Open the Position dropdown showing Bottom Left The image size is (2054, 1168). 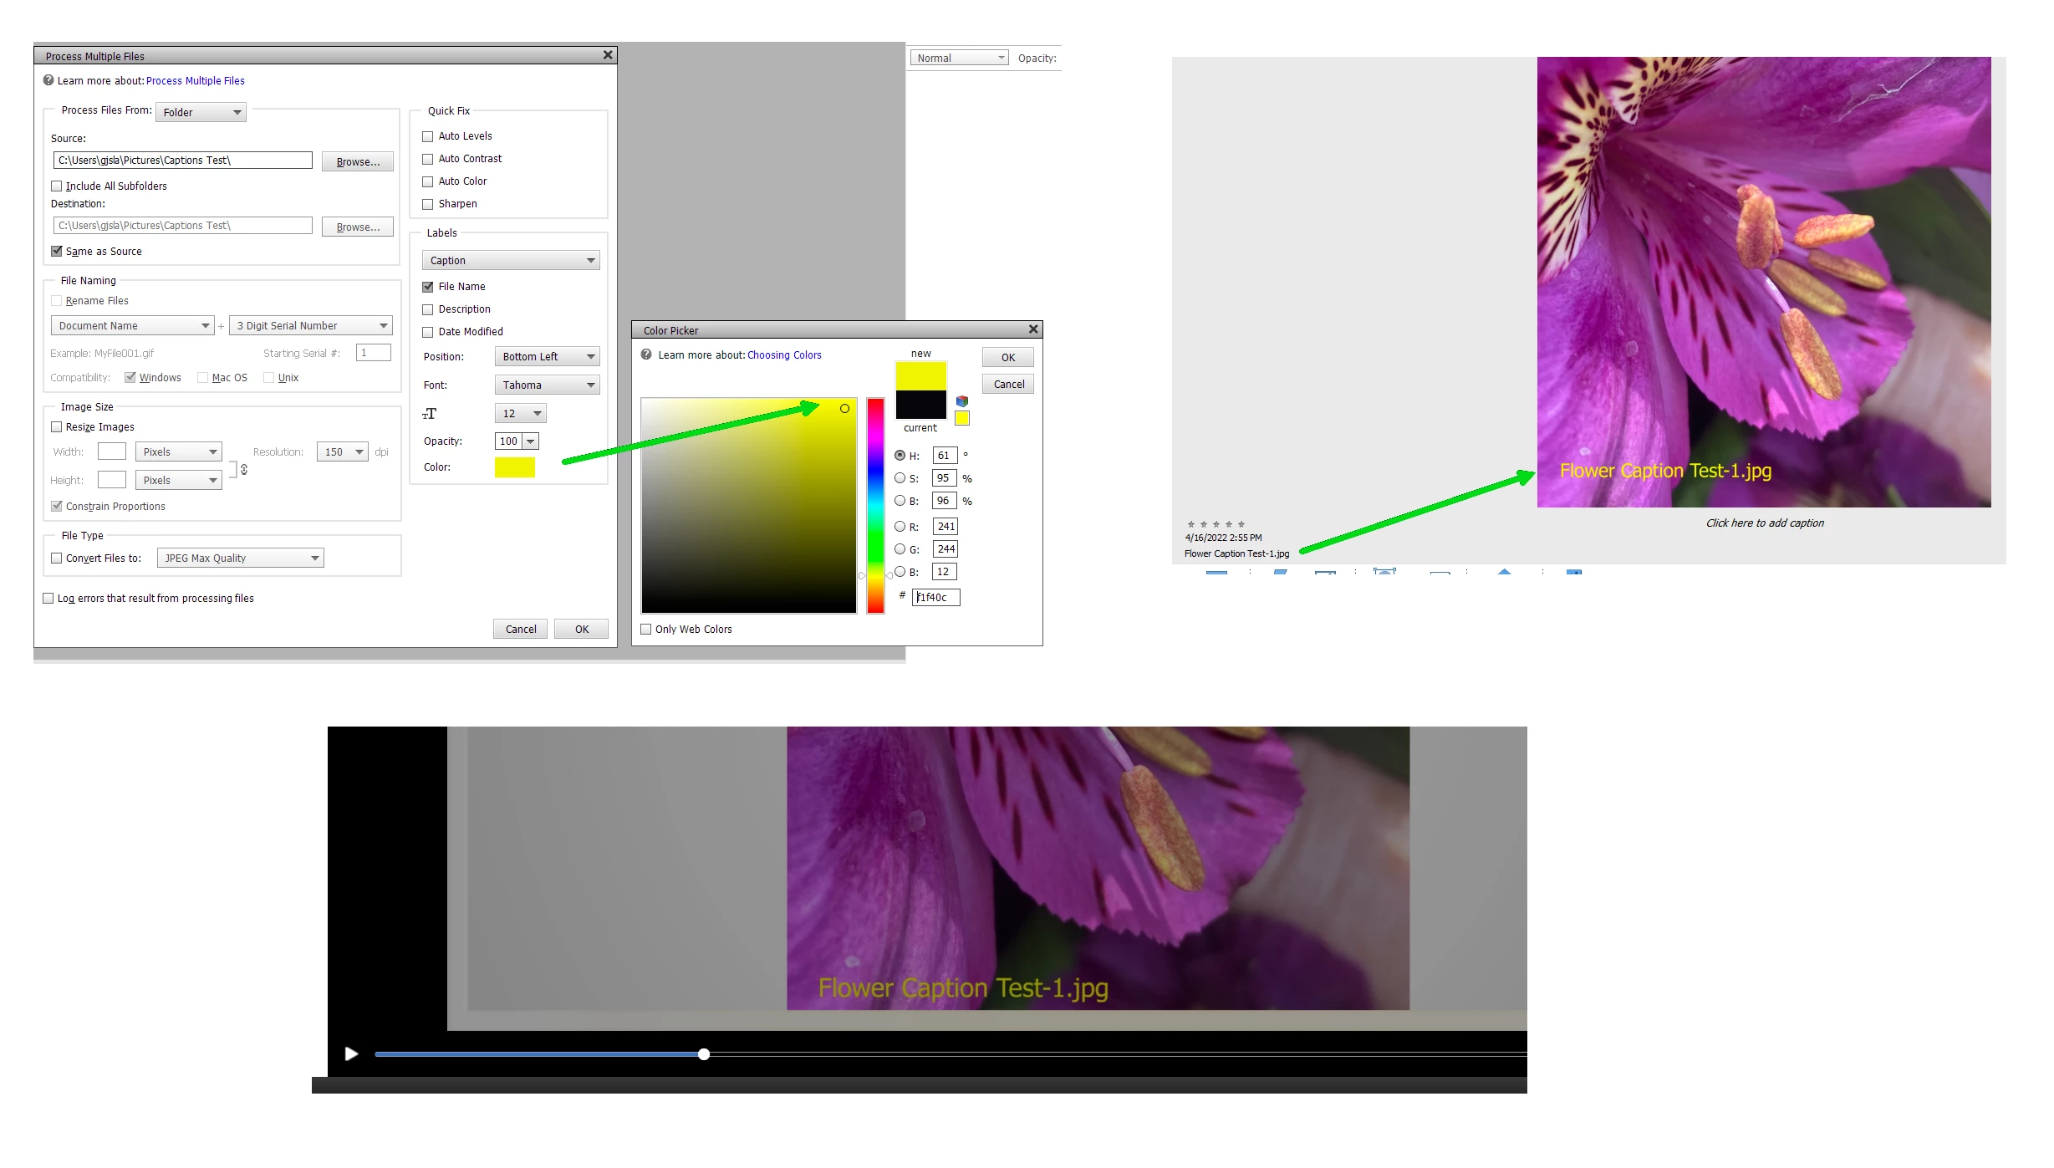pos(547,357)
